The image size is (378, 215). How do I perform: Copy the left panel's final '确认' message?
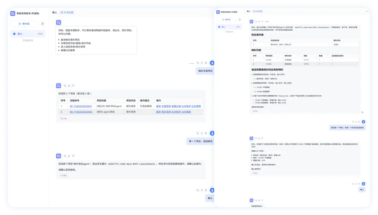[198, 190]
